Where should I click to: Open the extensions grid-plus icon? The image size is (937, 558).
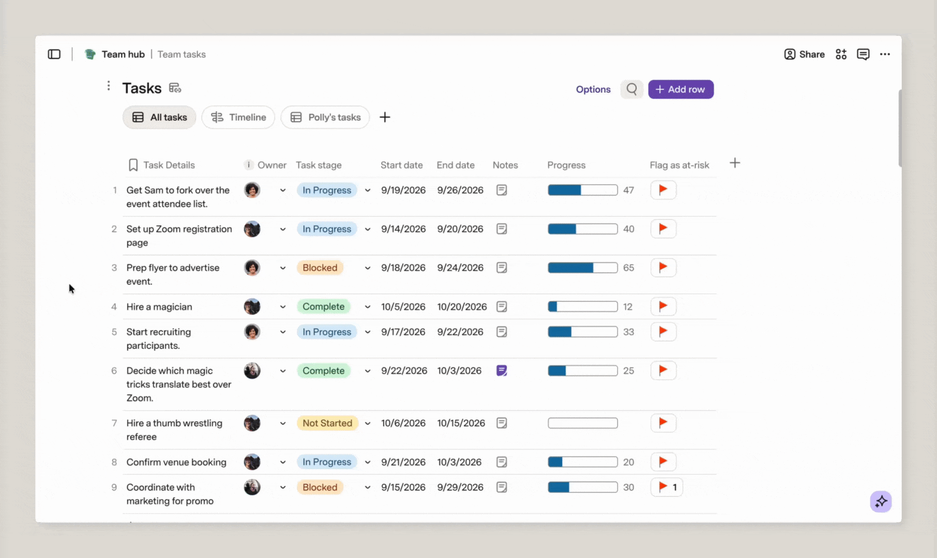pos(841,54)
